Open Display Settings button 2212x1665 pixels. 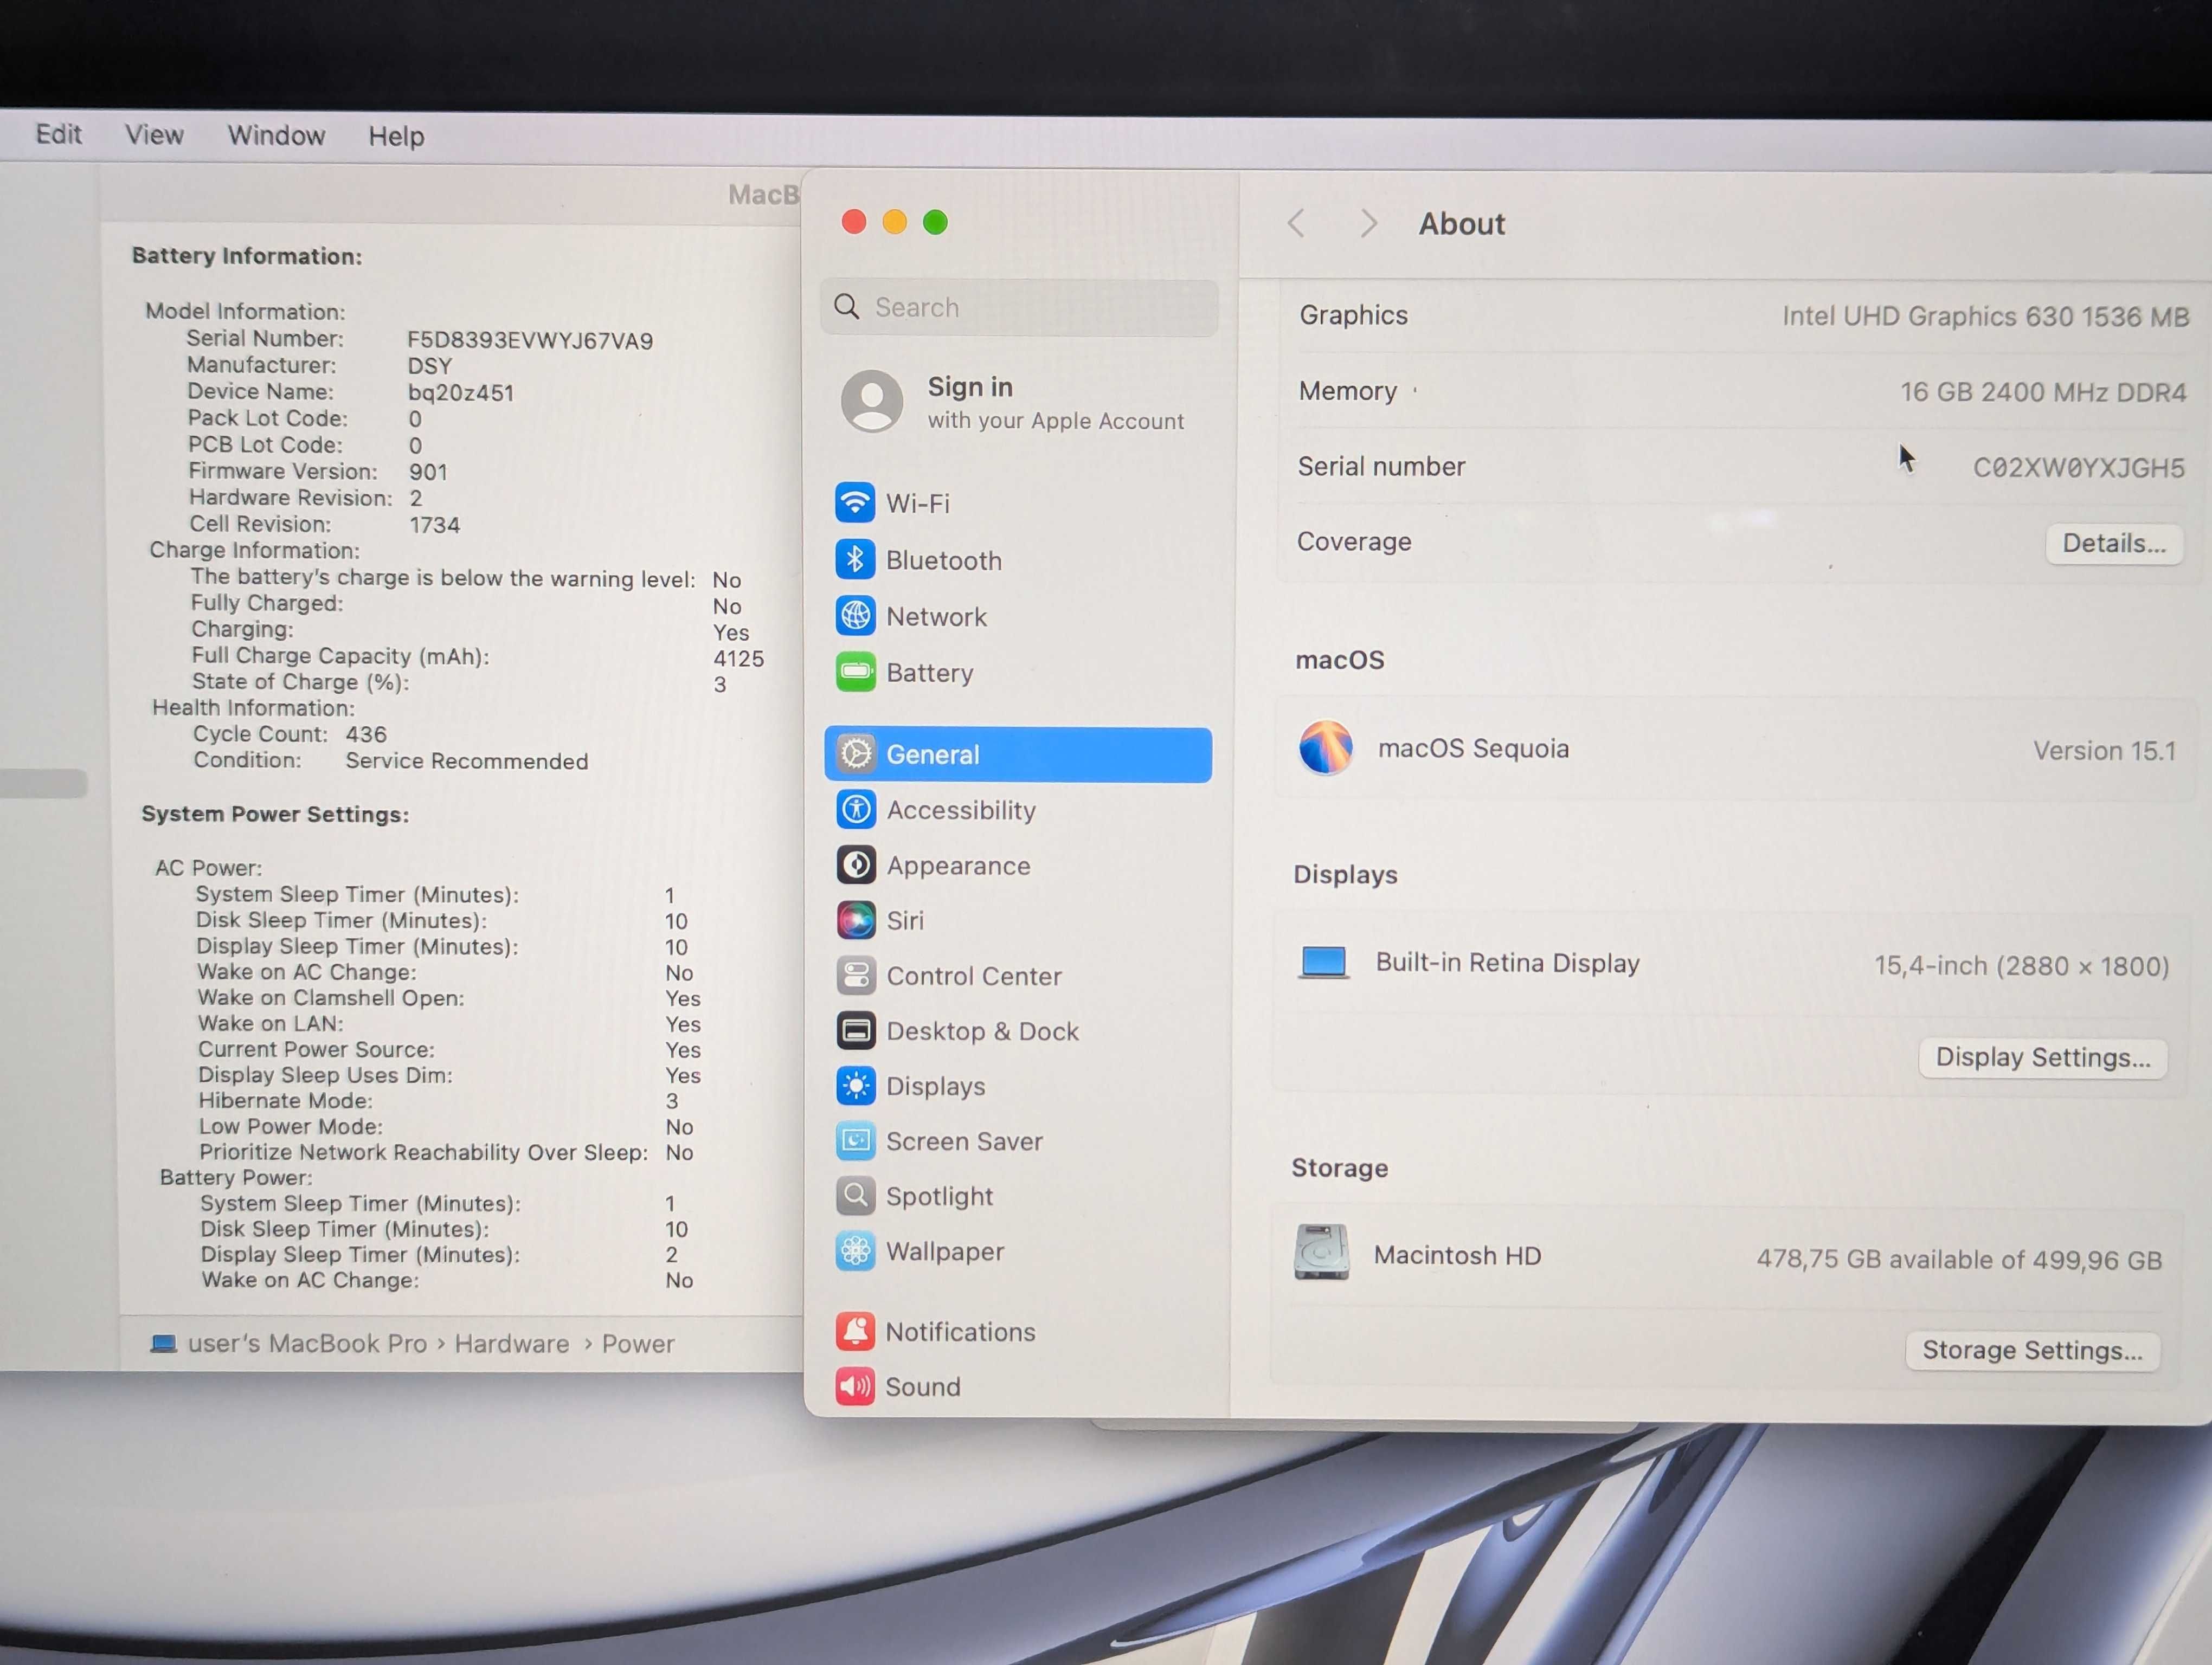click(x=2043, y=1057)
